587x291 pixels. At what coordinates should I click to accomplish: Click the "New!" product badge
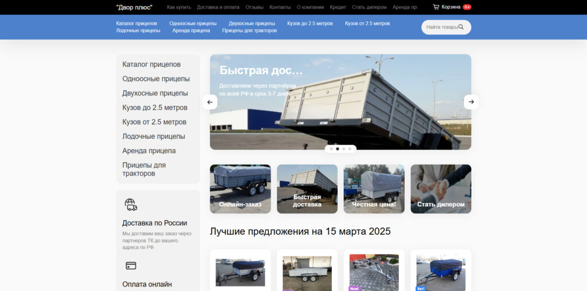tap(354, 288)
